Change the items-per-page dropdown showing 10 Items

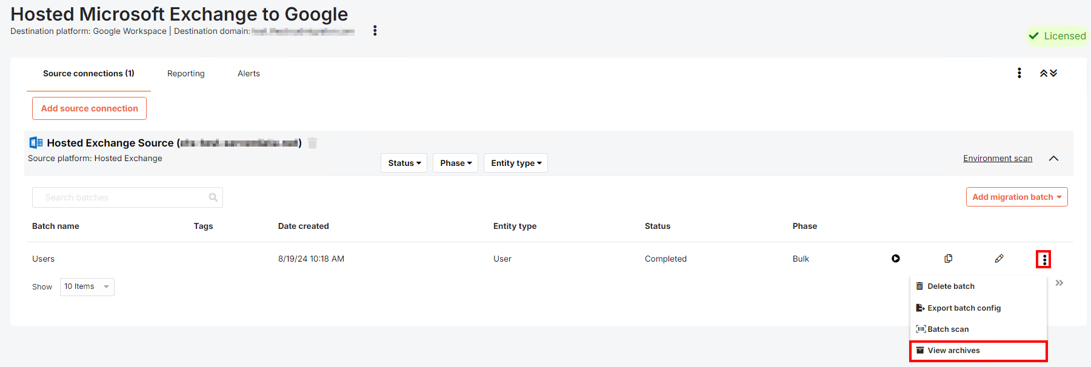[x=87, y=286]
